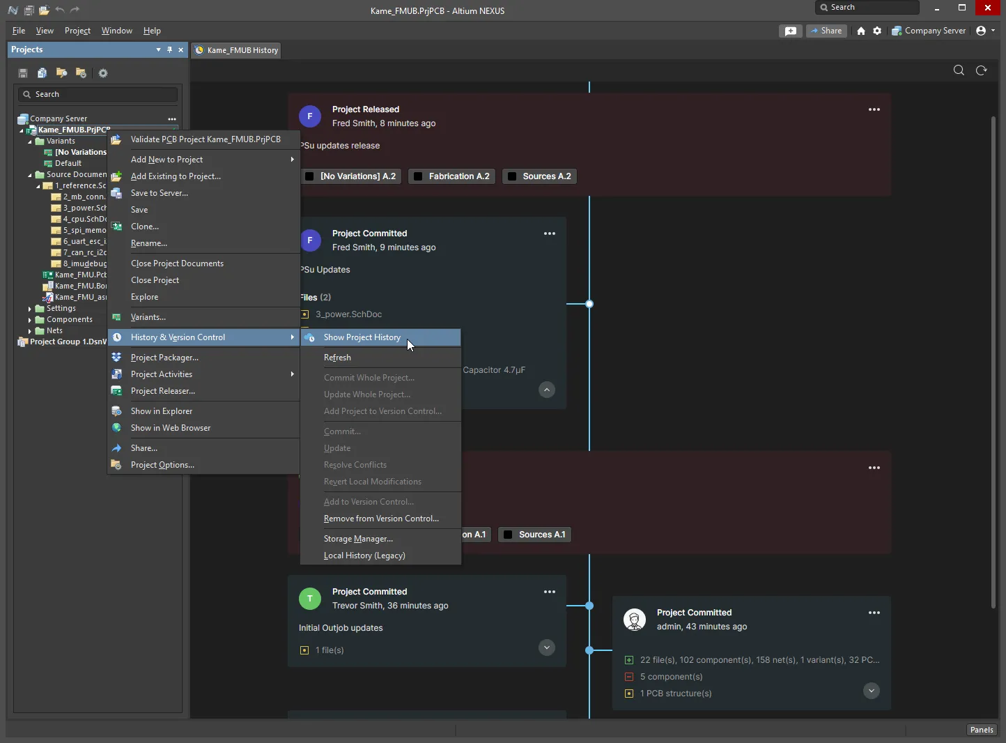Click the [No Variations] A.2 release tag
The width and height of the screenshot is (1006, 743).
(351, 176)
